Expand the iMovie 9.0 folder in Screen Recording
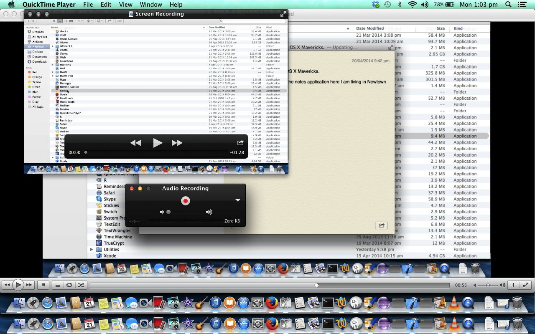The height and width of the screenshot is (334, 535). click(x=53, y=46)
